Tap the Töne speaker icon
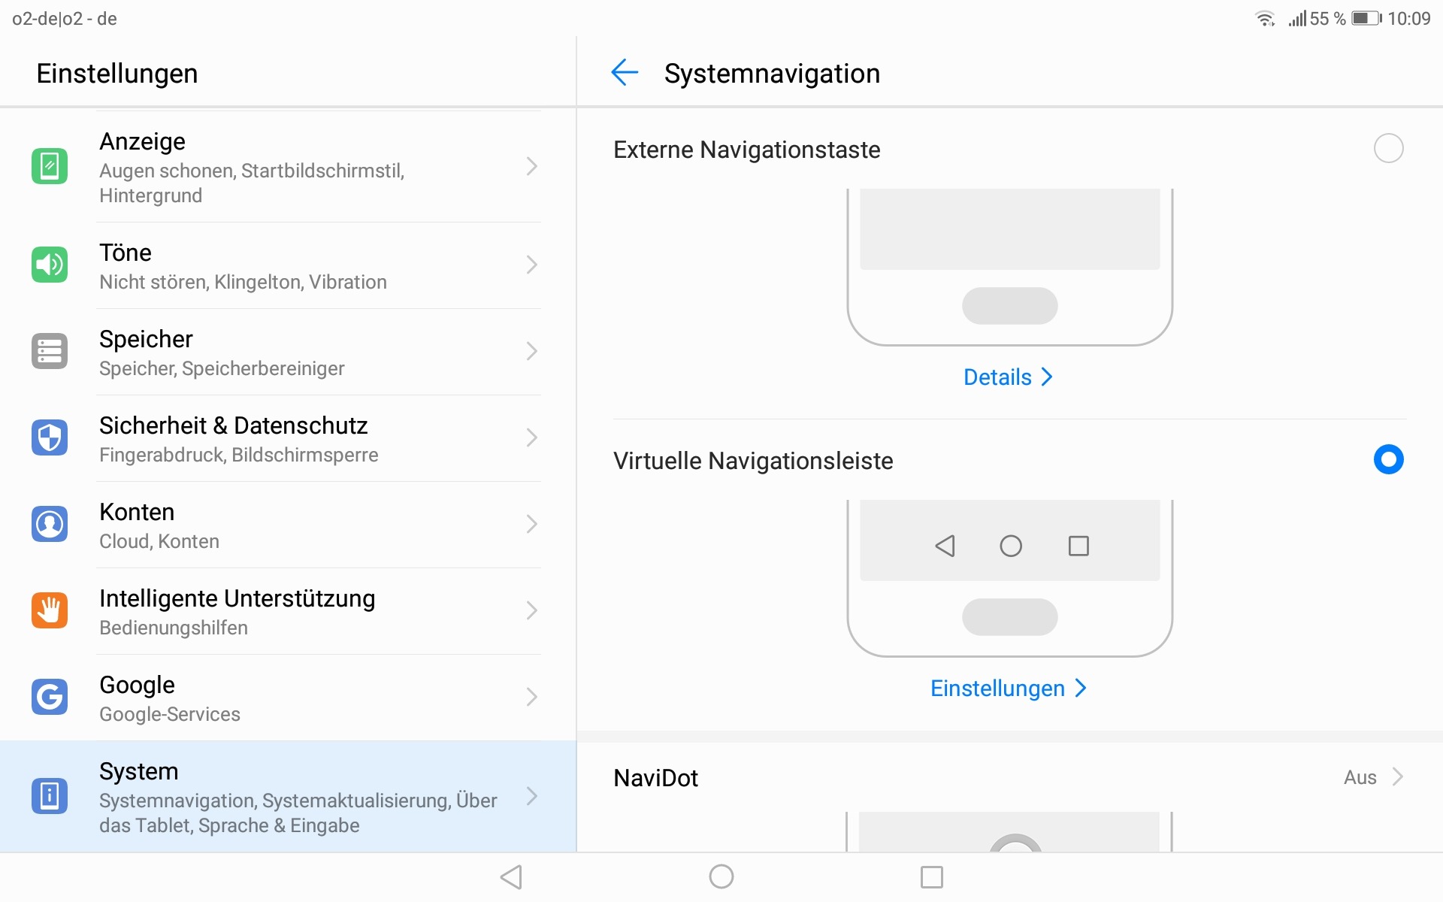The image size is (1443, 902). 50,265
